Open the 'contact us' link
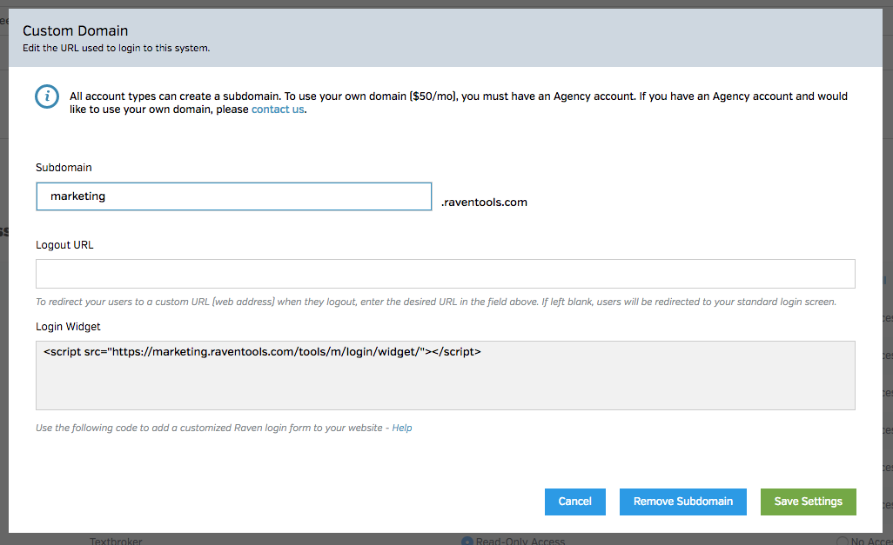The width and height of the screenshot is (893, 545). pos(278,110)
